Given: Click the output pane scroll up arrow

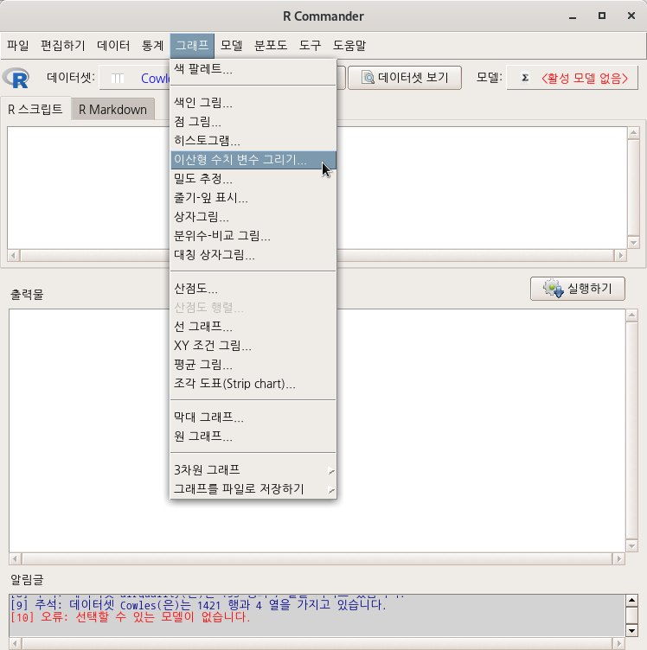Looking at the screenshot, I should pyautogui.click(x=631, y=315).
